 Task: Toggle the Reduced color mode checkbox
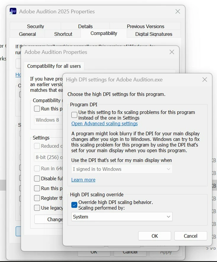tap(37, 146)
